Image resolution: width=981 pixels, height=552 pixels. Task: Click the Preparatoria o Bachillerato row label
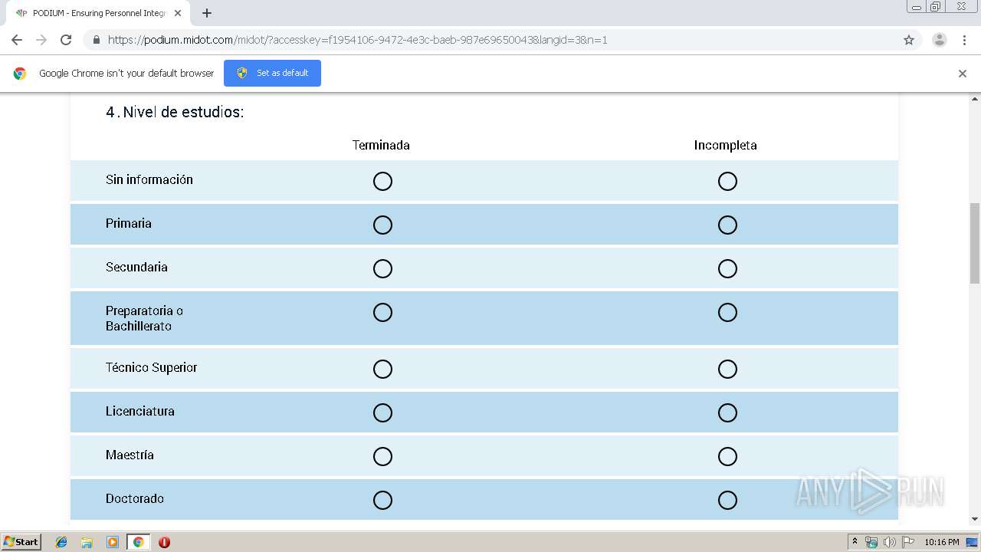[x=144, y=318]
